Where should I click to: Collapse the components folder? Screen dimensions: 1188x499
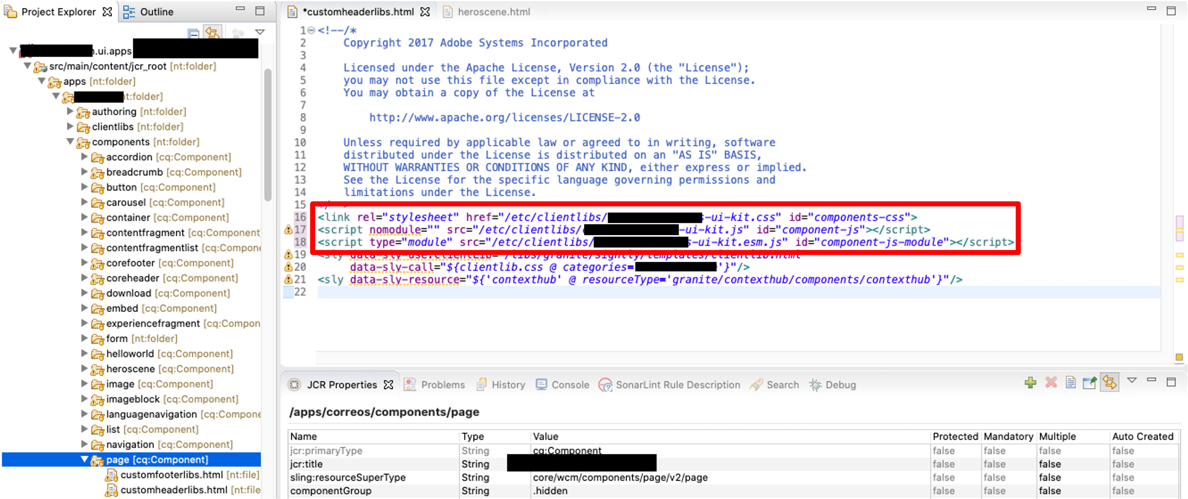70,142
